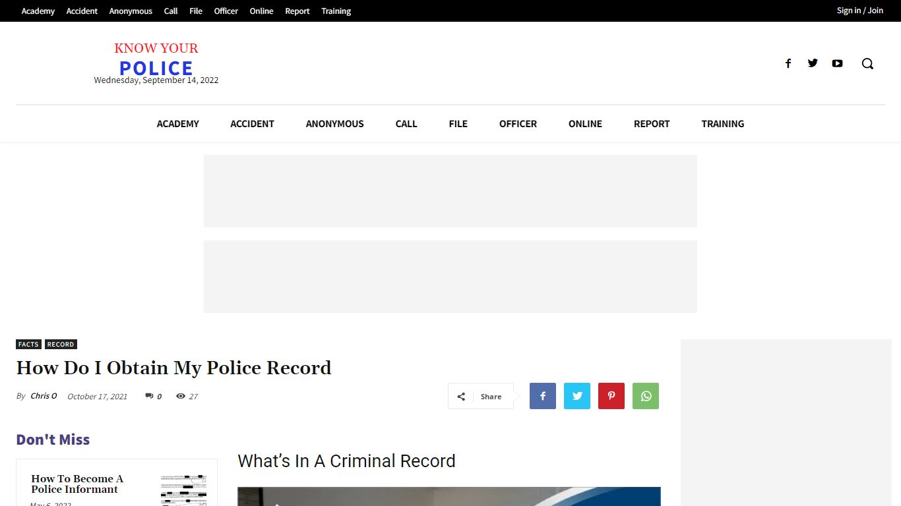
Task: Click the views eye icon
Action: [x=181, y=396]
